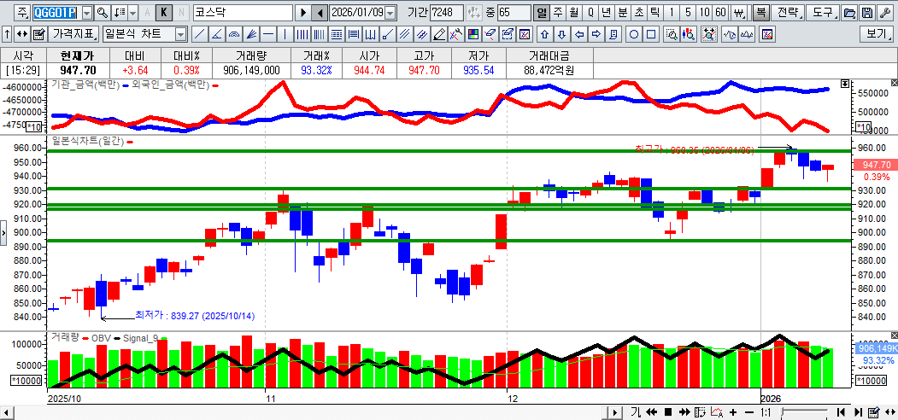This screenshot has height=420, width=898.
Task: Click the zoom slider at the chart bottom
Action: coord(803,412)
